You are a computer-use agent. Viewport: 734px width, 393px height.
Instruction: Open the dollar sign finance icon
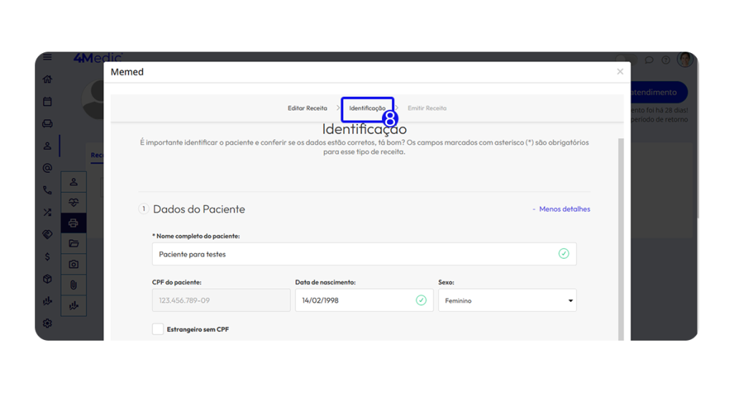tap(47, 256)
